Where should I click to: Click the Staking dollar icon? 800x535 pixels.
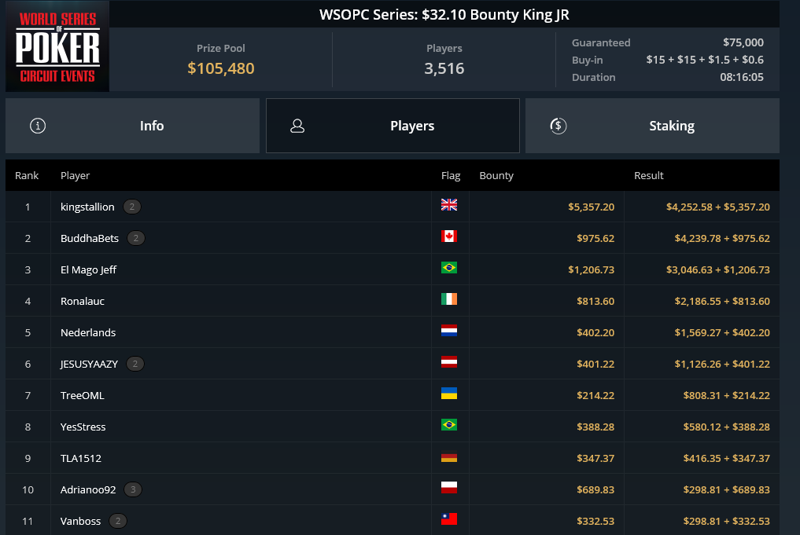coord(559,126)
